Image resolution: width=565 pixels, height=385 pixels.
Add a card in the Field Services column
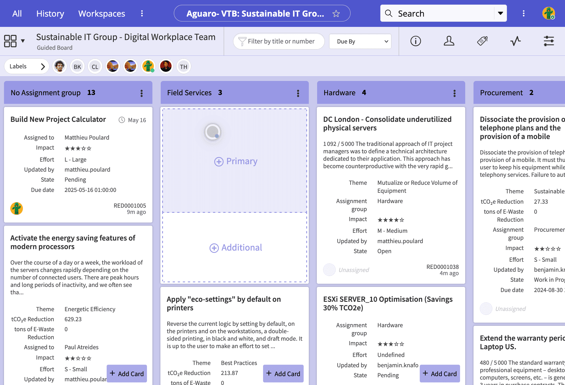(283, 374)
